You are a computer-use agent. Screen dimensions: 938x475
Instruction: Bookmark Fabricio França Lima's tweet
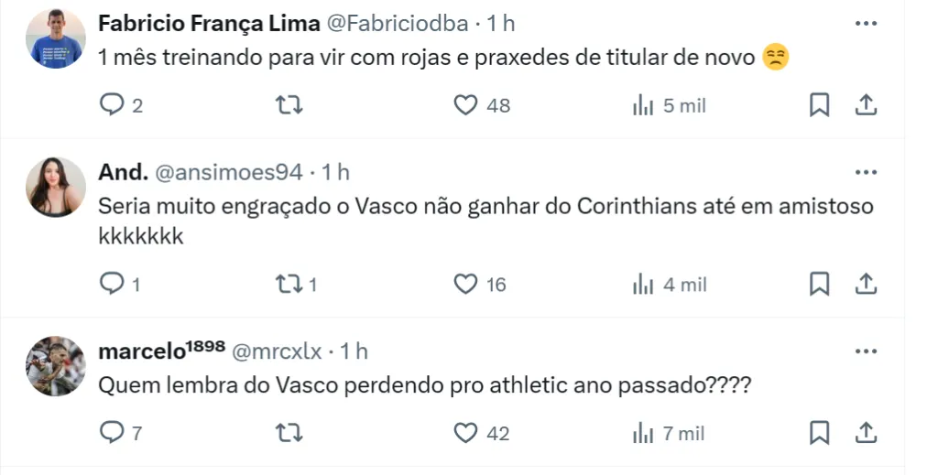tap(820, 106)
